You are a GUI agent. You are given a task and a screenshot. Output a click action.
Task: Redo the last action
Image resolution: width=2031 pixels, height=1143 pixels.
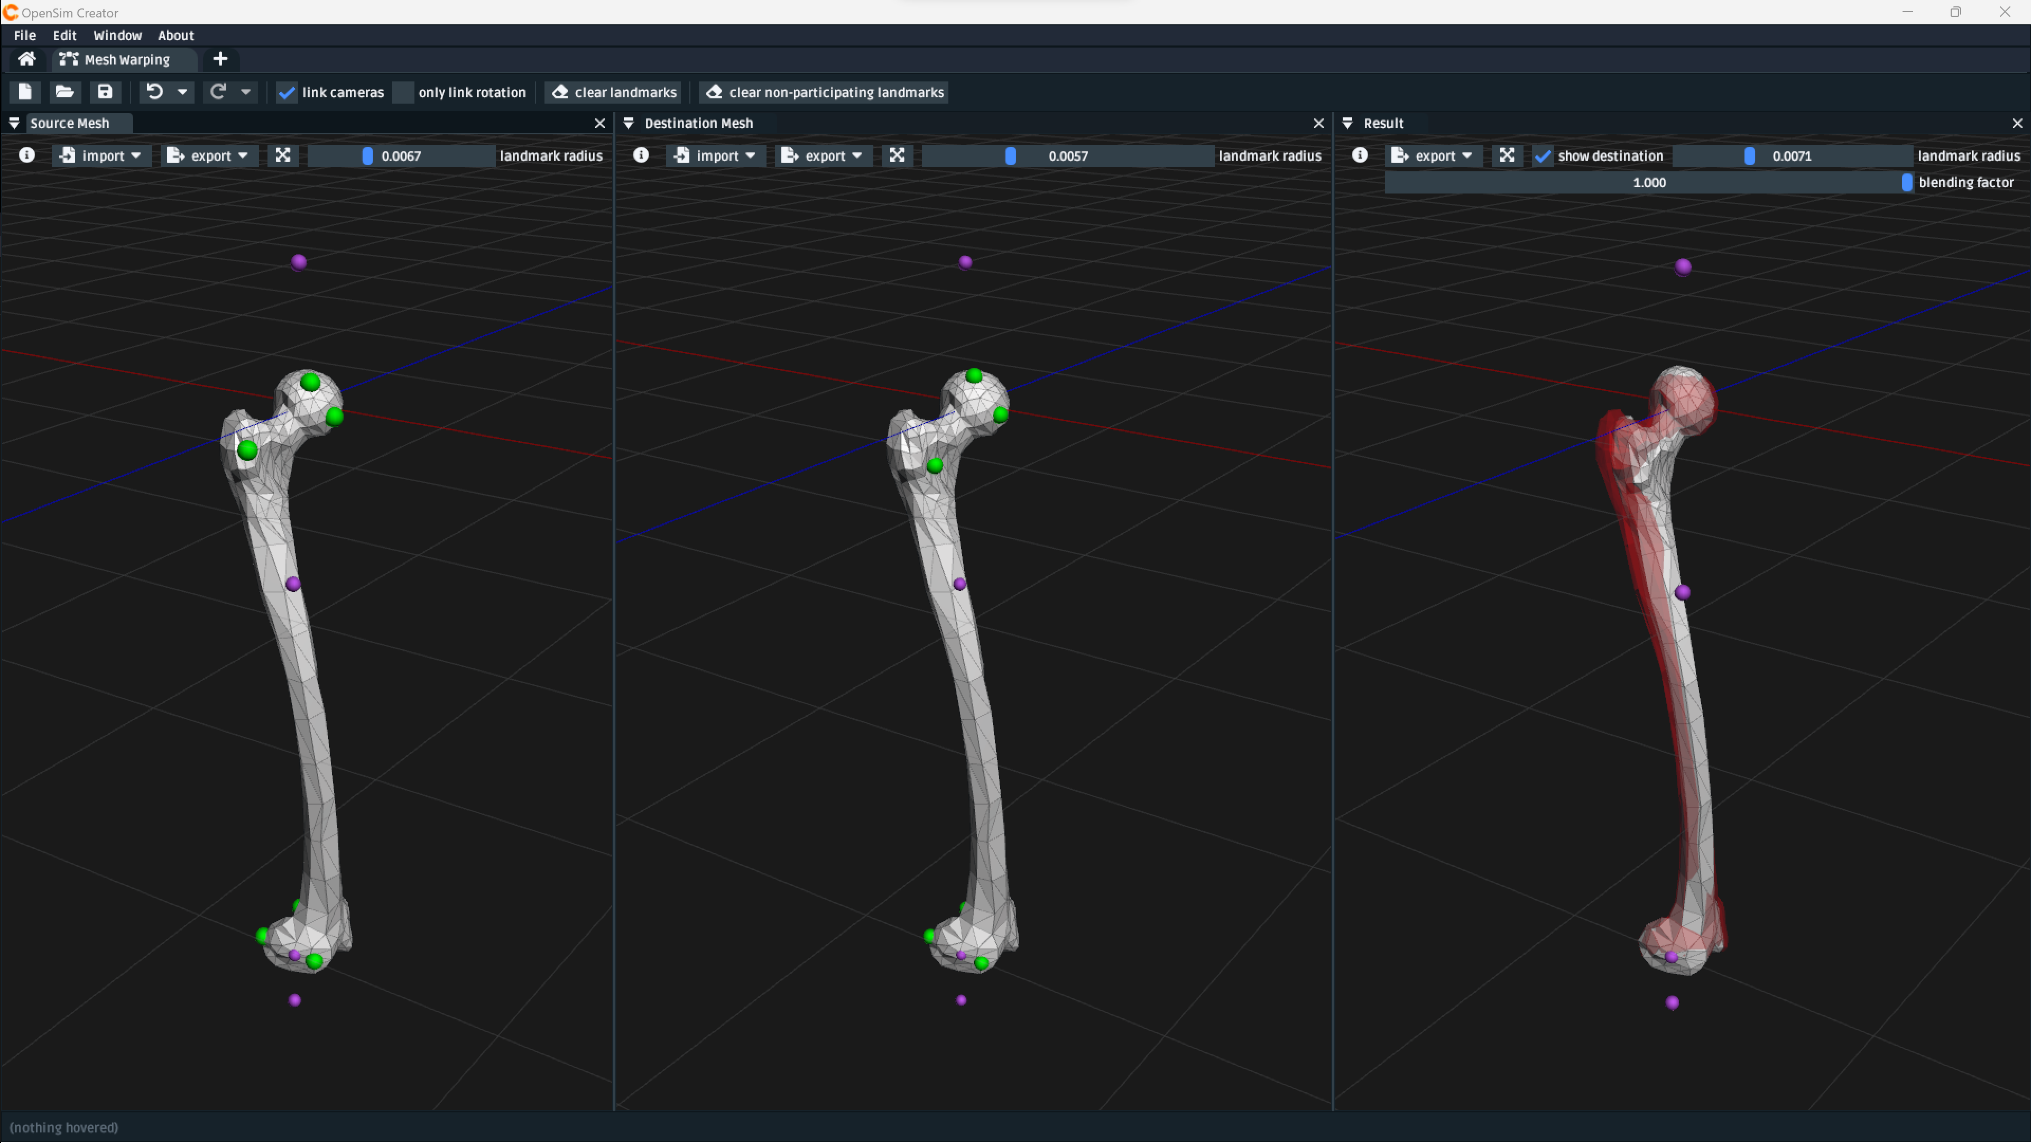pyautogui.click(x=218, y=92)
